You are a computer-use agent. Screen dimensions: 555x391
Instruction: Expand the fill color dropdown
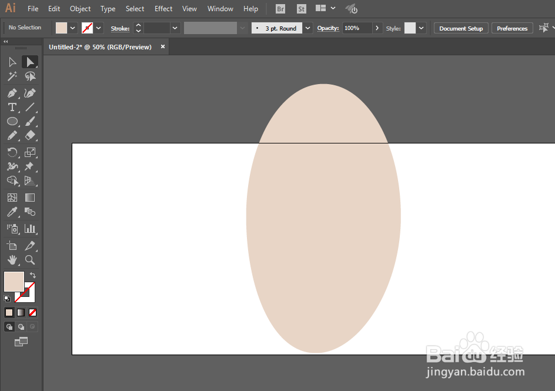pos(72,28)
